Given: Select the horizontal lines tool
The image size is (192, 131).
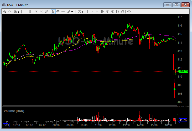Looking at the screenshot, I should point(25,12).
